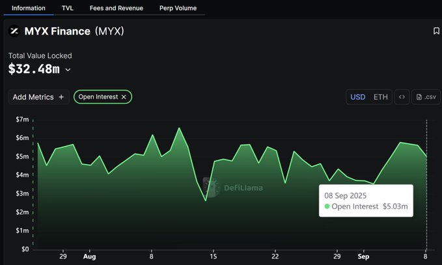The image size is (442, 265).
Task: Click the 15 x-axis date label
Action: 214,257
